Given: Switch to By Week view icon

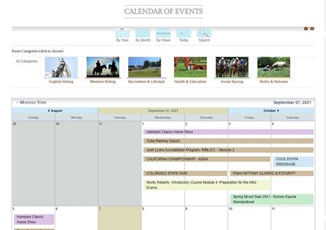Looking at the screenshot, I should pyautogui.click(x=163, y=33).
